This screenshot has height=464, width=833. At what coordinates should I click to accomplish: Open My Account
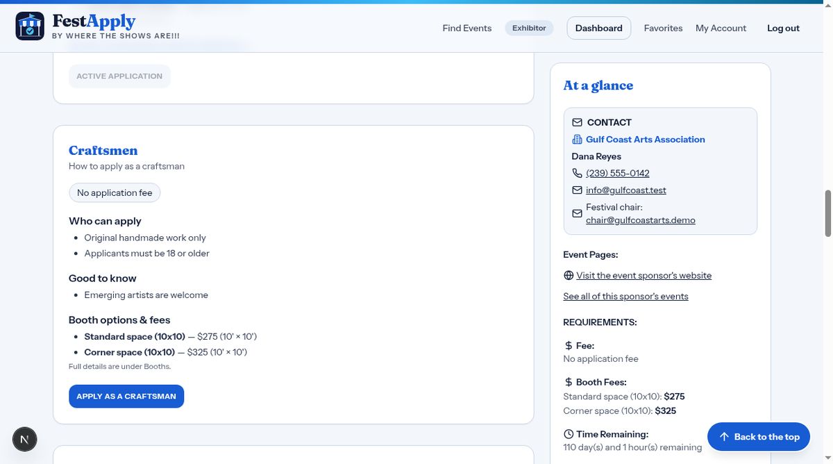point(721,28)
